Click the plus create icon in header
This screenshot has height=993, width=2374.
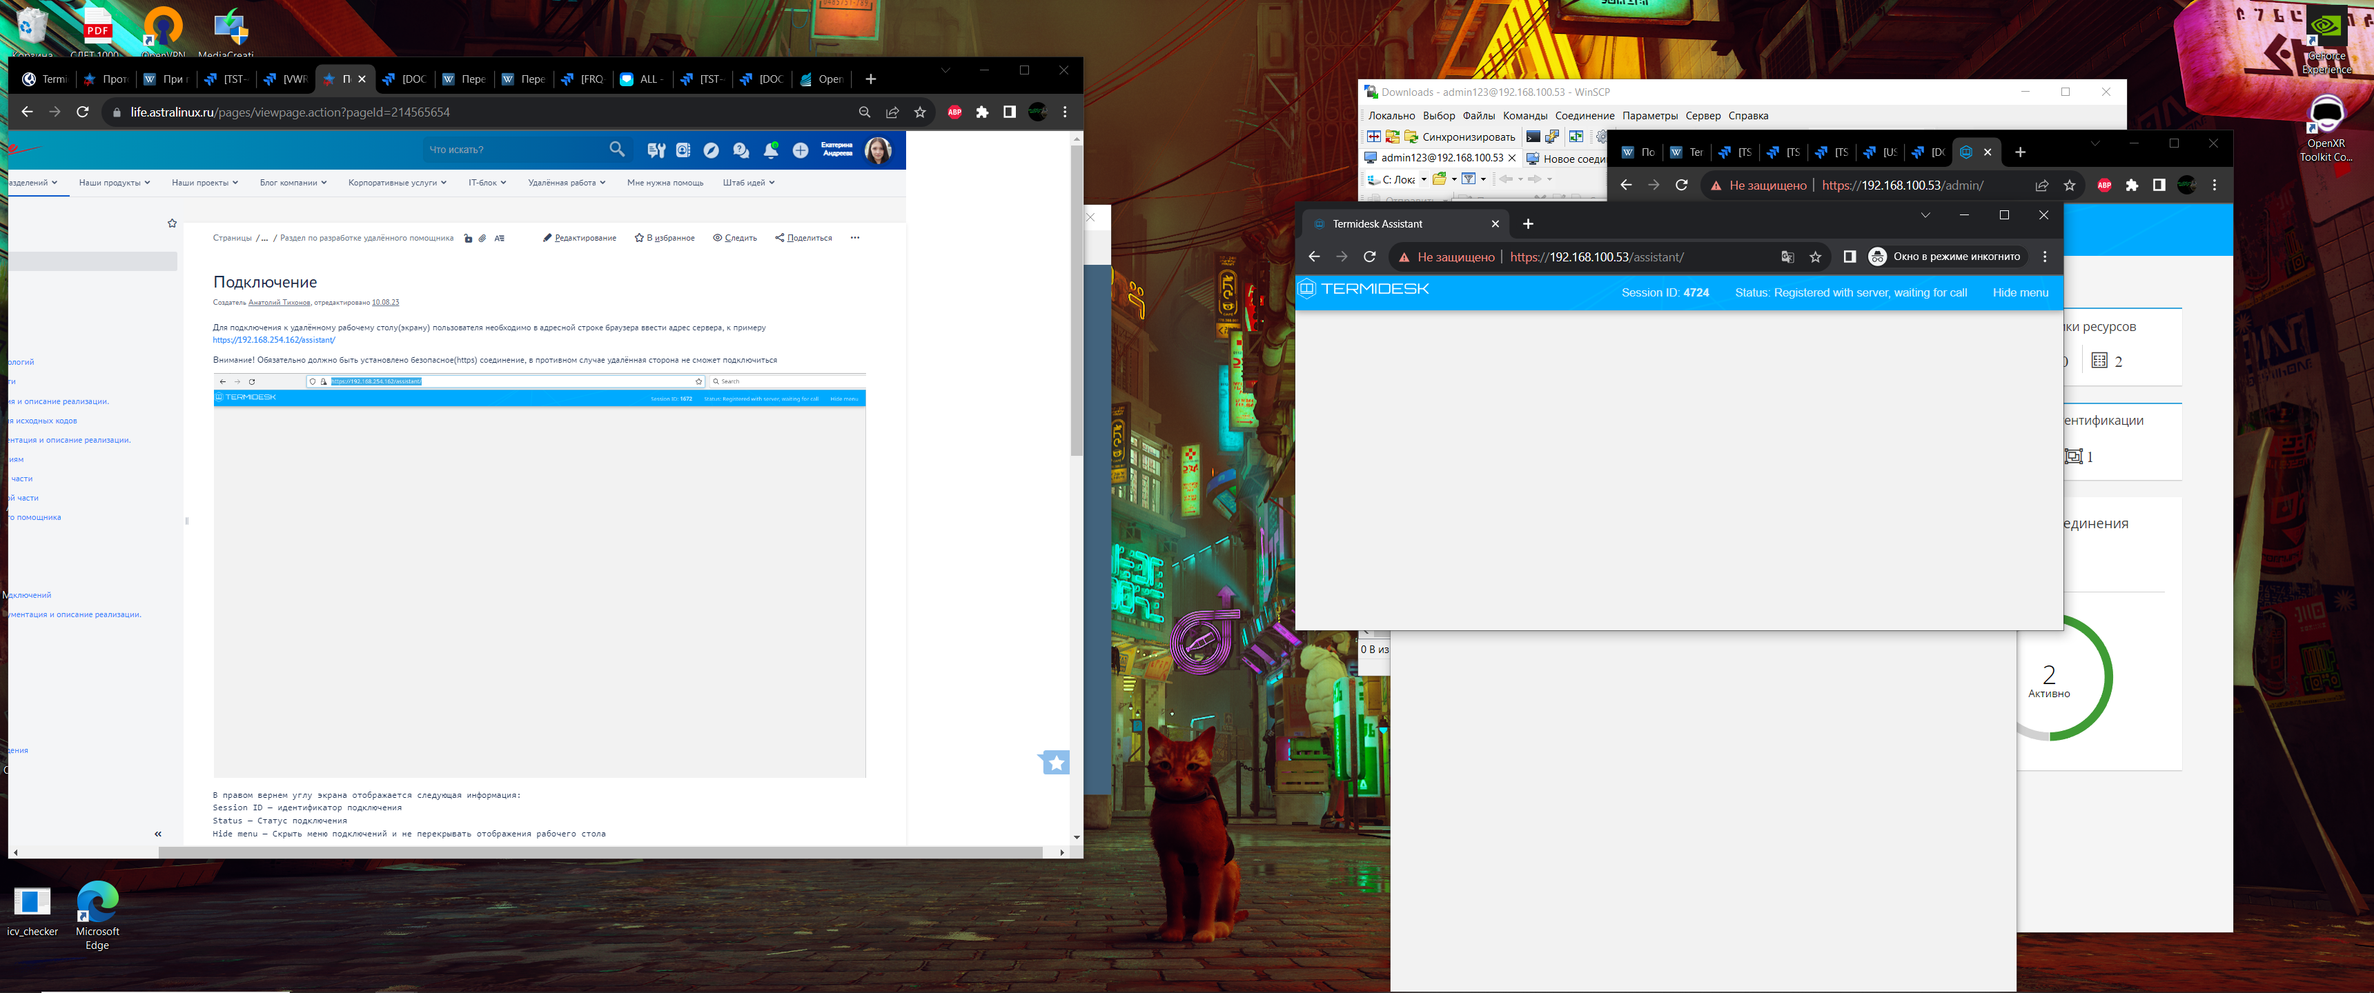(800, 150)
